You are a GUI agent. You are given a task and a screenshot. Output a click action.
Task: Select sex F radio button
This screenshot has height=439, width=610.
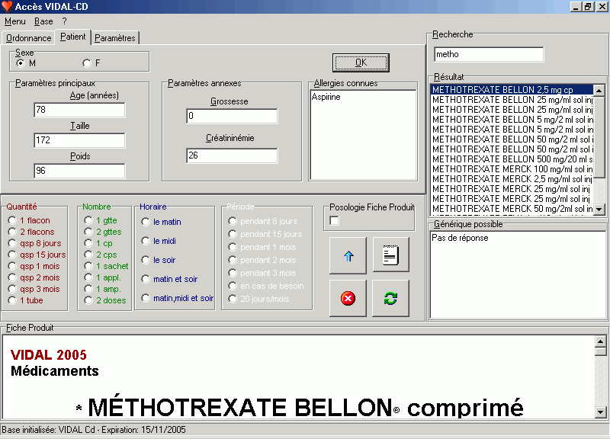tap(87, 63)
